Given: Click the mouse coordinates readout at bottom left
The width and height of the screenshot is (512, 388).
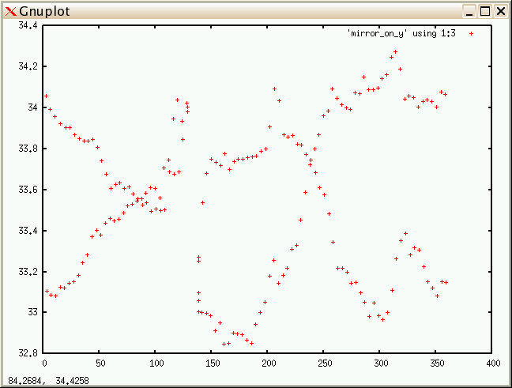Looking at the screenshot, I should (37, 381).
